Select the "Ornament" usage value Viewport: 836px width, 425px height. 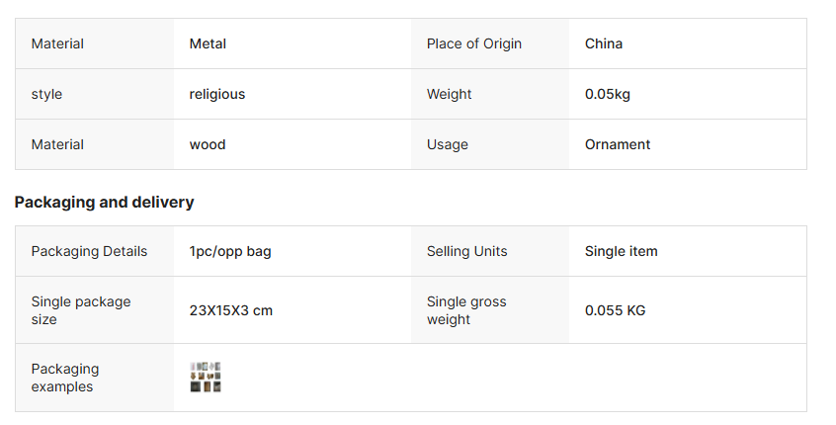coord(618,144)
